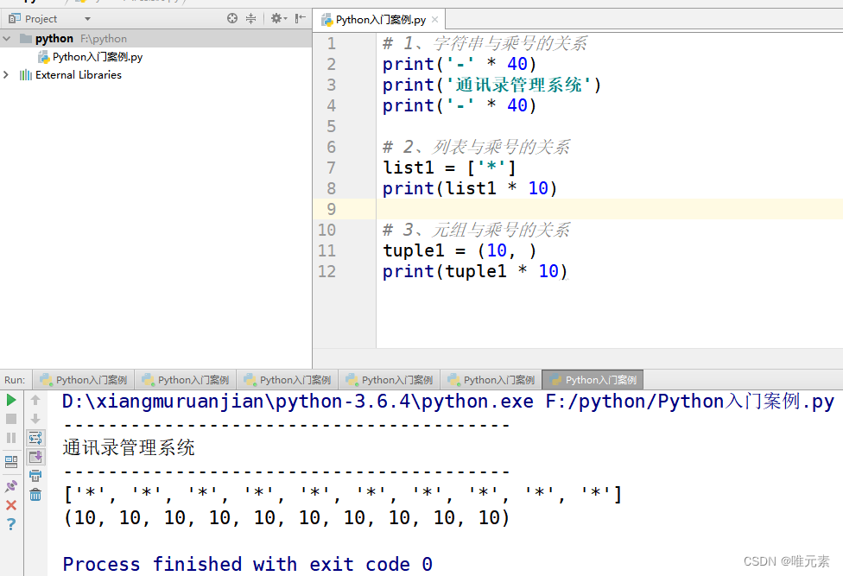The width and height of the screenshot is (843, 576).
Task: Pause console output with the pause icon
Action: 11,438
